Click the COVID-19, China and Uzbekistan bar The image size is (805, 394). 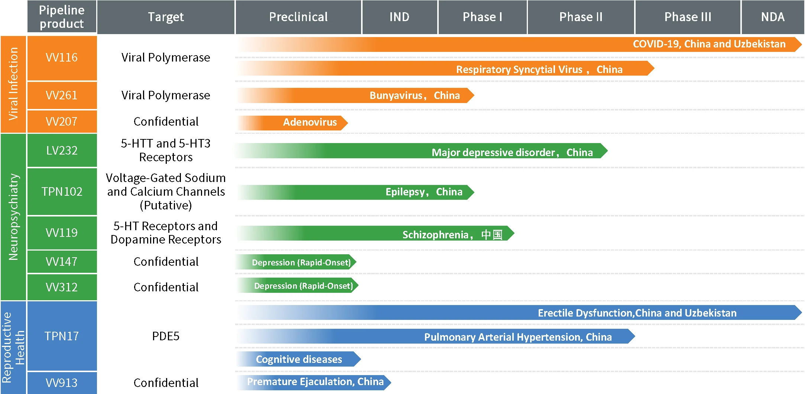[x=520, y=44]
